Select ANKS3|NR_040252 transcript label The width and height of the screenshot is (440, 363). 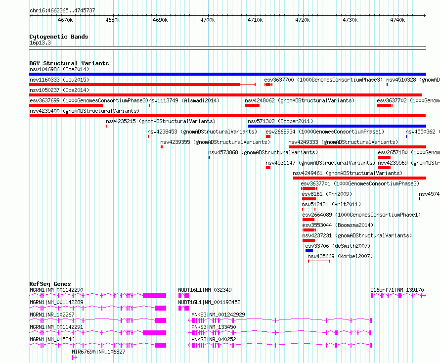[x=214, y=339]
